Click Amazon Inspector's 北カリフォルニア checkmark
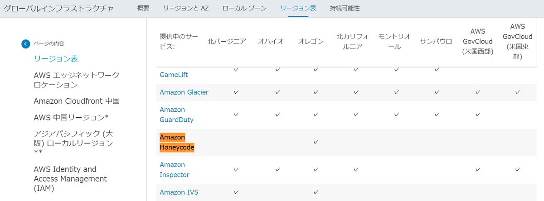 (x=356, y=170)
